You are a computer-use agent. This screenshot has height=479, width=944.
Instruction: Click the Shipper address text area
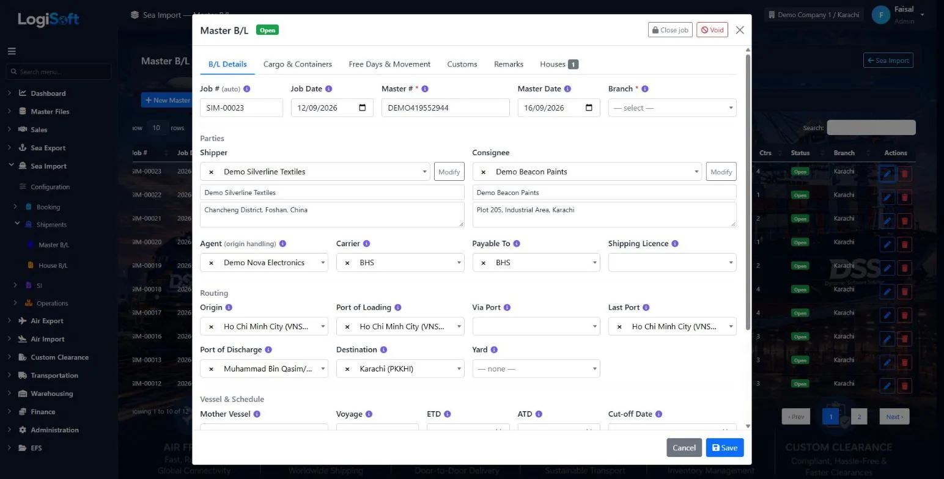[332, 215]
